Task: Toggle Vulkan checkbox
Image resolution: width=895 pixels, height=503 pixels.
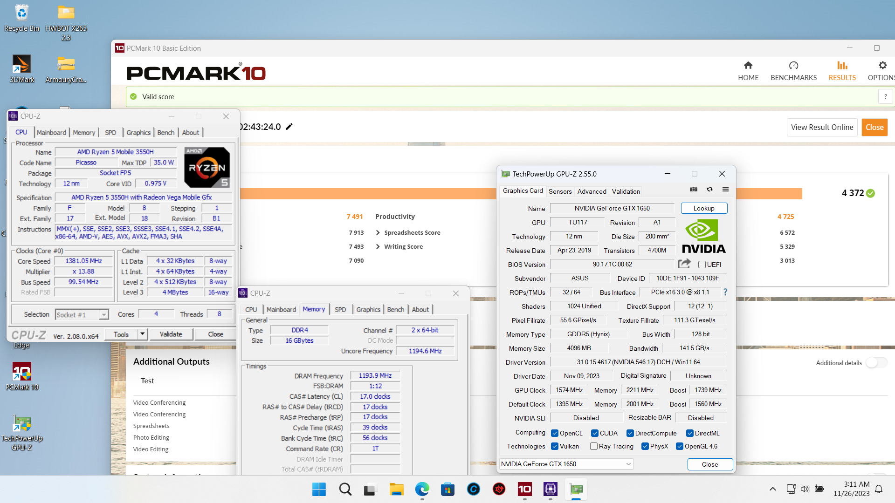Action: (x=554, y=446)
